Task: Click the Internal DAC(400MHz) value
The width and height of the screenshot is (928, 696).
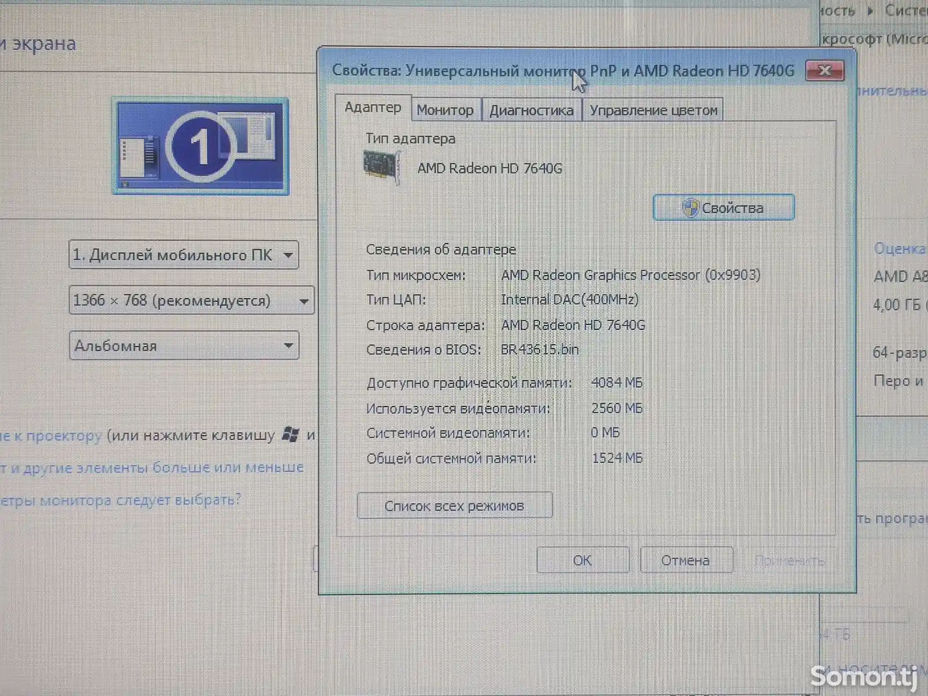Action: coord(570,299)
